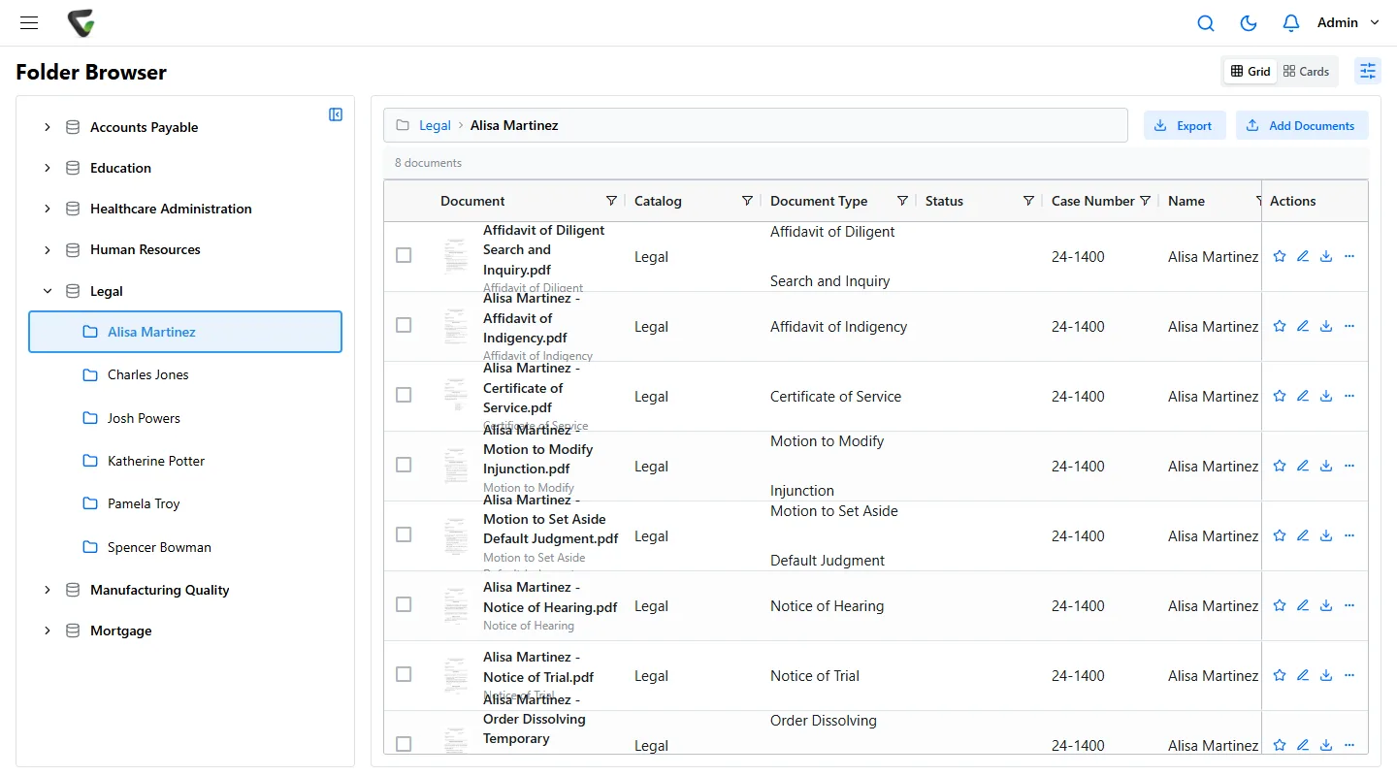Viewport: 1397px width, 776px height.
Task: Open the Notice of Hearing thumbnail
Action: pyautogui.click(x=455, y=605)
